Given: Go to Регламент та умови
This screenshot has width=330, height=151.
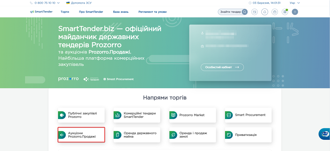Looking at the screenshot, I should point(152,12).
